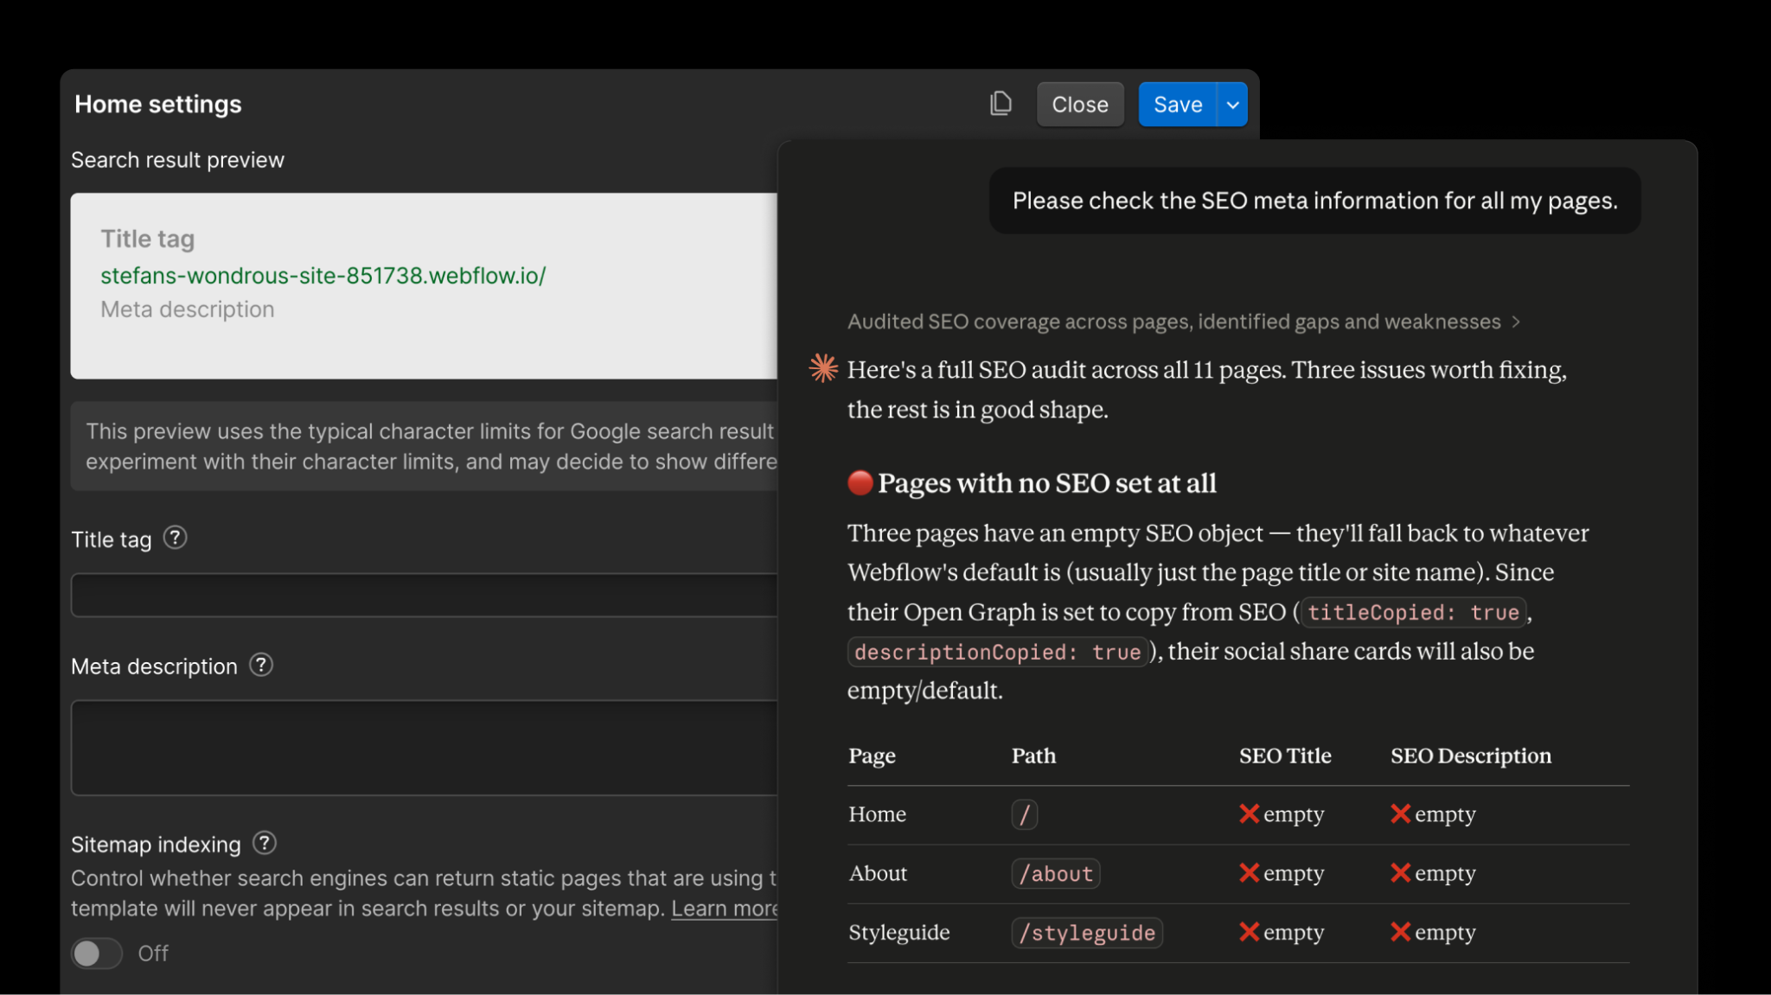The image size is (1771, 995).
Task: Click the /styleguide path chip
Action: [x=1086, y=933]
